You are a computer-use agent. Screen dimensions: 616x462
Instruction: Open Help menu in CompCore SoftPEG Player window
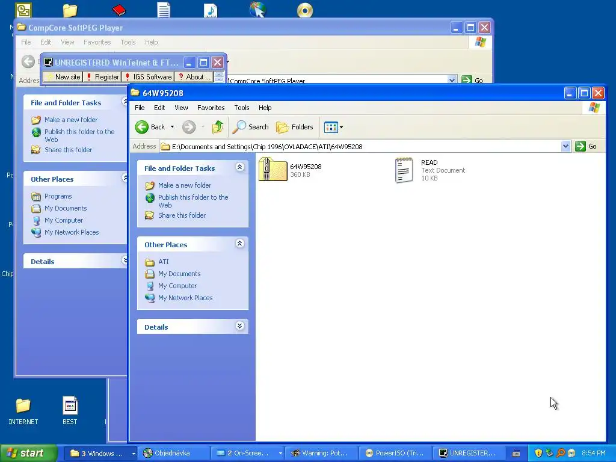151,42
